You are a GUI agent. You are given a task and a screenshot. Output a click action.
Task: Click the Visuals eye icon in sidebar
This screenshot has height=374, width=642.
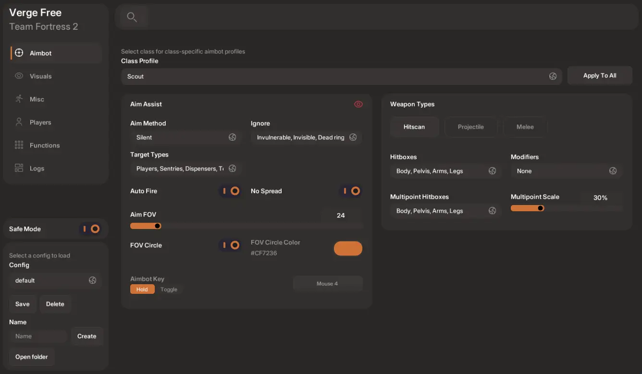coord(19,76)
